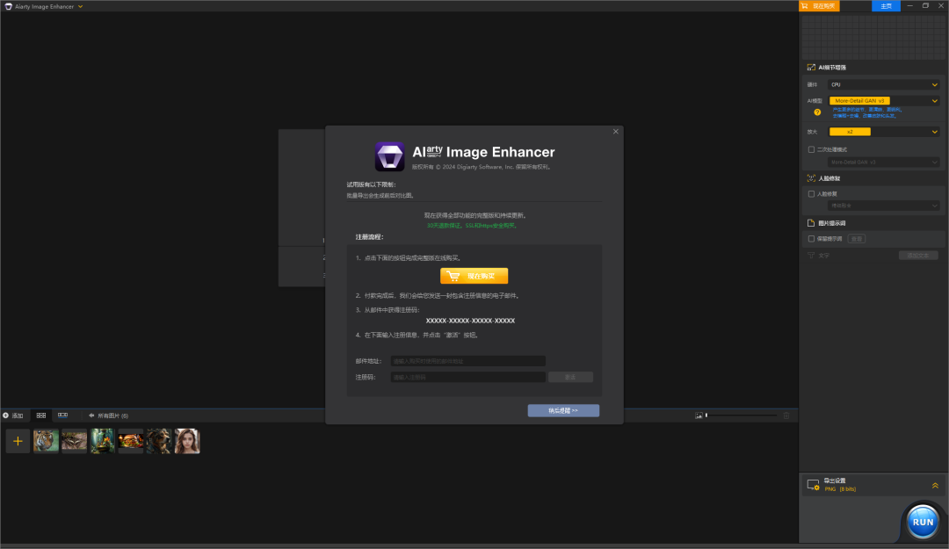Open the disabled face restoration mode dropdown
This screenshot has width=949, height=549.
click(884, 206)
